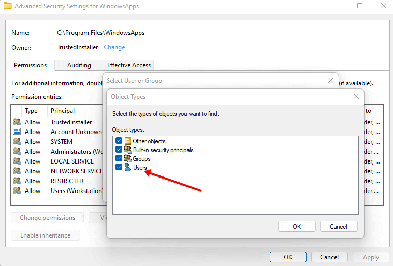
Task: Click the TrustedInstaller entry icon
Action: [17, 122]
